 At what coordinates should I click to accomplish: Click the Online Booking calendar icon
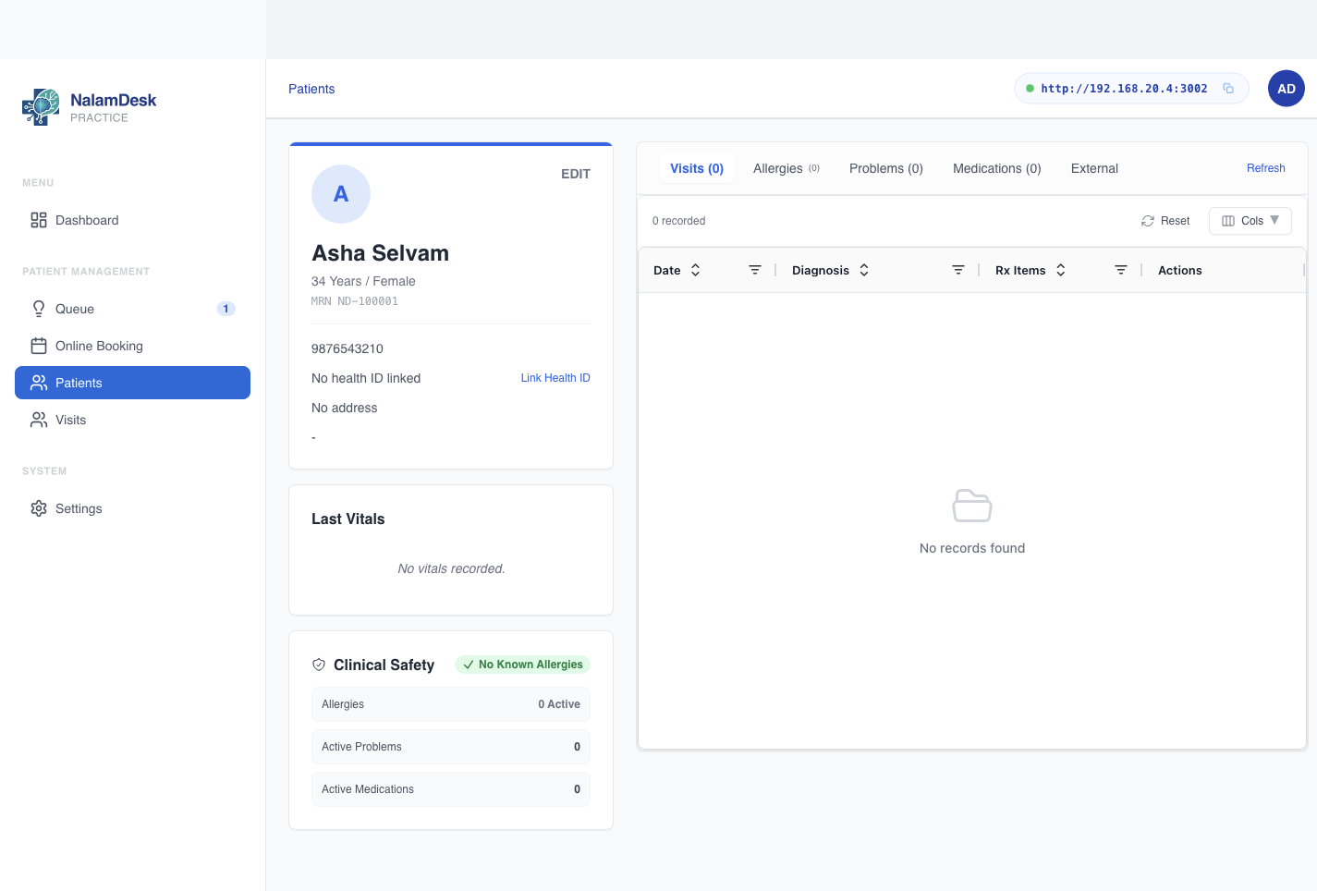point(39,346)
